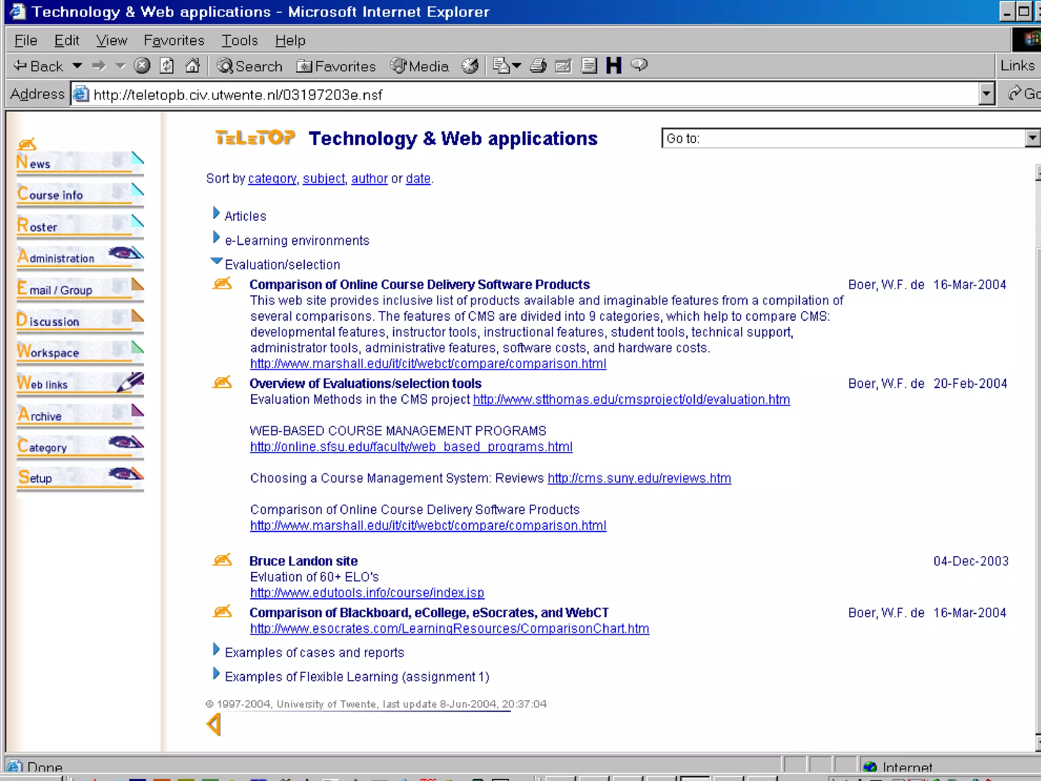Click the Refresh page icon
1041x781 pixels.
[x=167, y=66]
